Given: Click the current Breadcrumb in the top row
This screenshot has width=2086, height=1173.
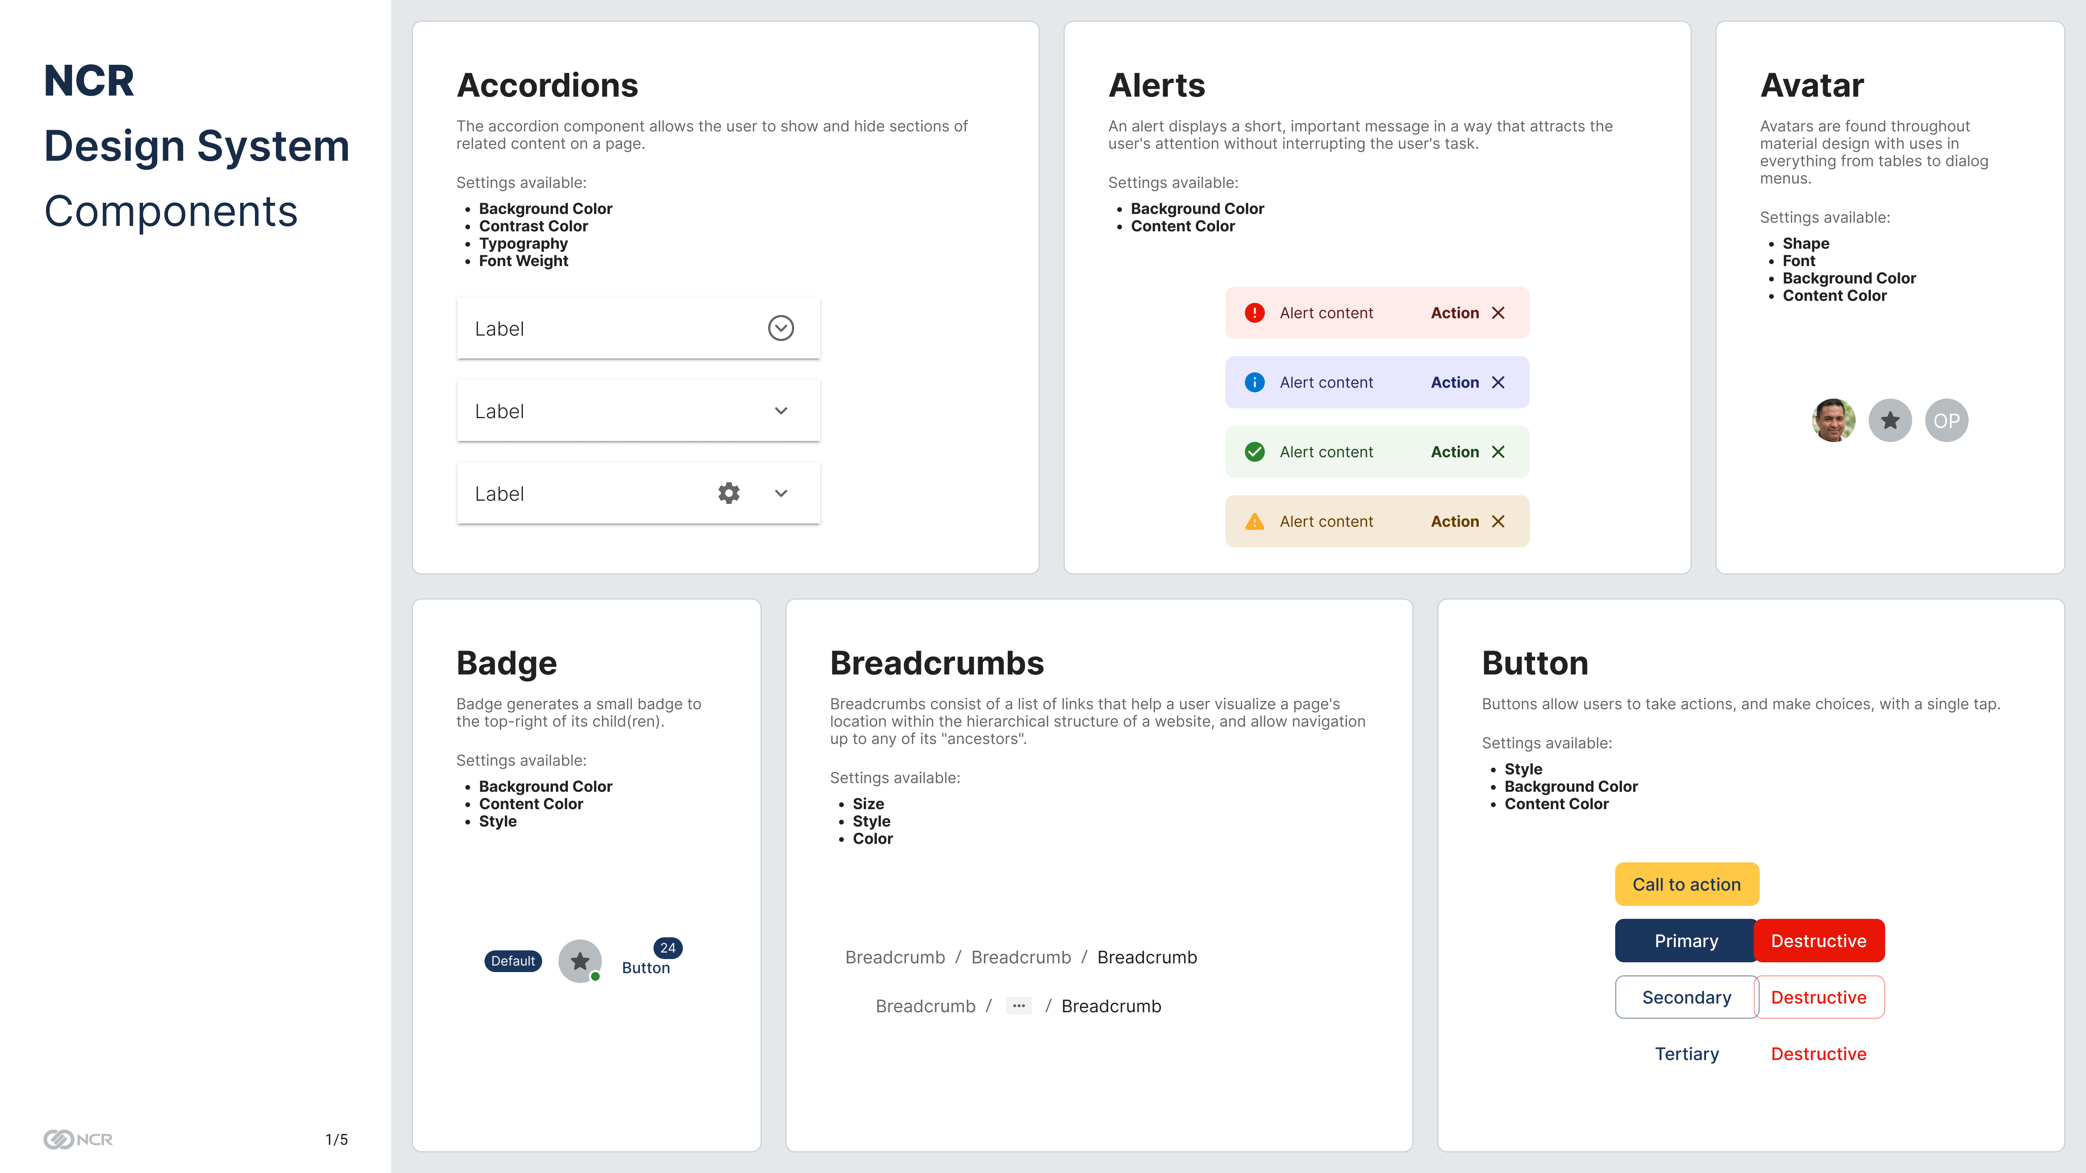Looking at the screenshot, I should (x=1147, y=957).
